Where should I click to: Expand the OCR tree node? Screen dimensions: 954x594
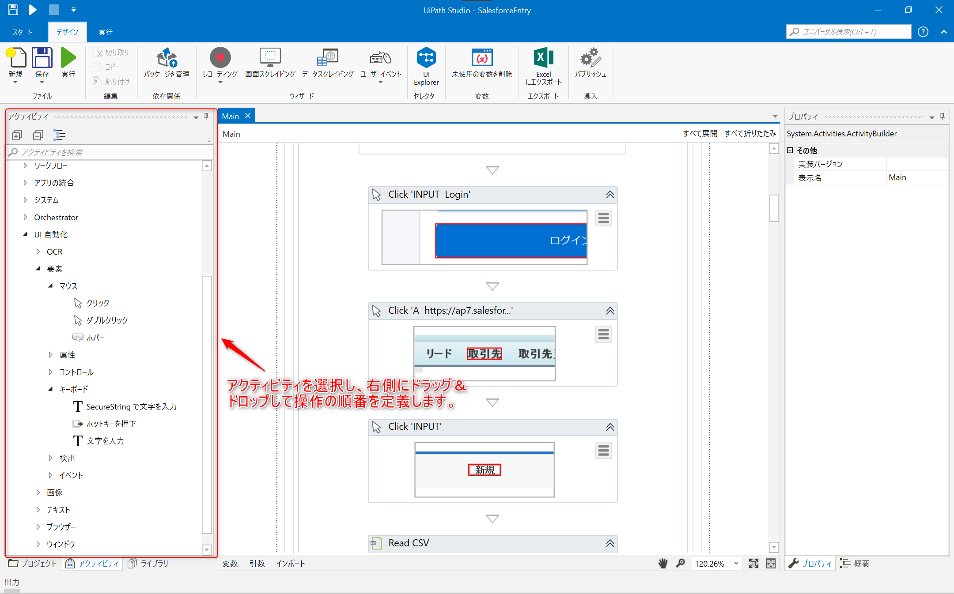[x=38, y=252]
